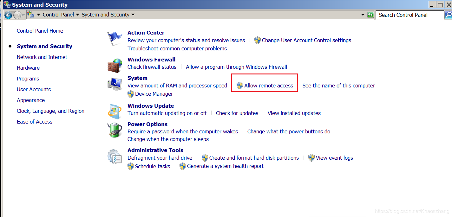This screenshot has height=217, width=452.
Task: Open Control Panel Home
Action: 40,31
